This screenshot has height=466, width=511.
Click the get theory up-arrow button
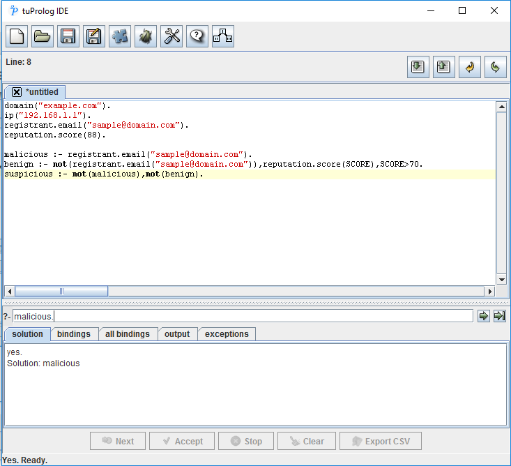pyautogui.click(x=444, y=67)
